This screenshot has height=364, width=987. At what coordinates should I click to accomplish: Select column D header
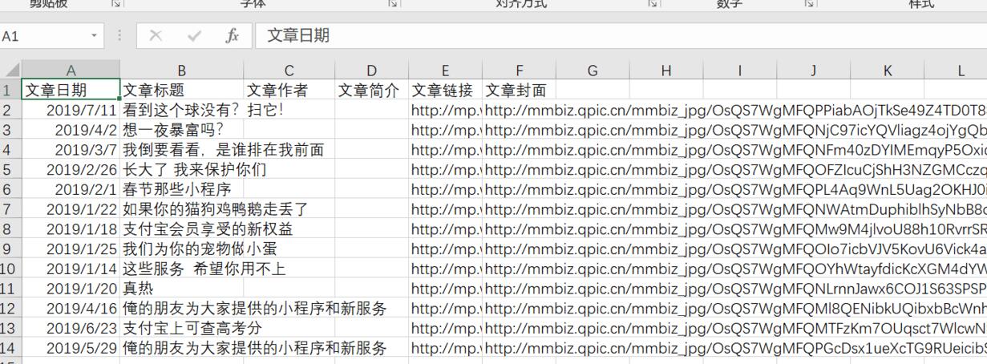pyautogui.click(x=372, y=71)
